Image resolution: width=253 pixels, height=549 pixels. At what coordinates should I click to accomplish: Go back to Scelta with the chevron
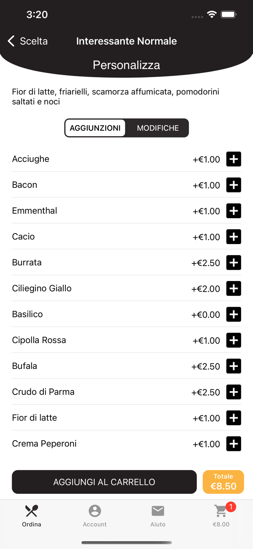[11, 41]
